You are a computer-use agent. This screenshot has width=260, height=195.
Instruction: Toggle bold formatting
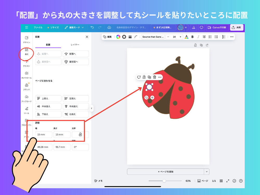pyautogui.click(x=192, y=37)
